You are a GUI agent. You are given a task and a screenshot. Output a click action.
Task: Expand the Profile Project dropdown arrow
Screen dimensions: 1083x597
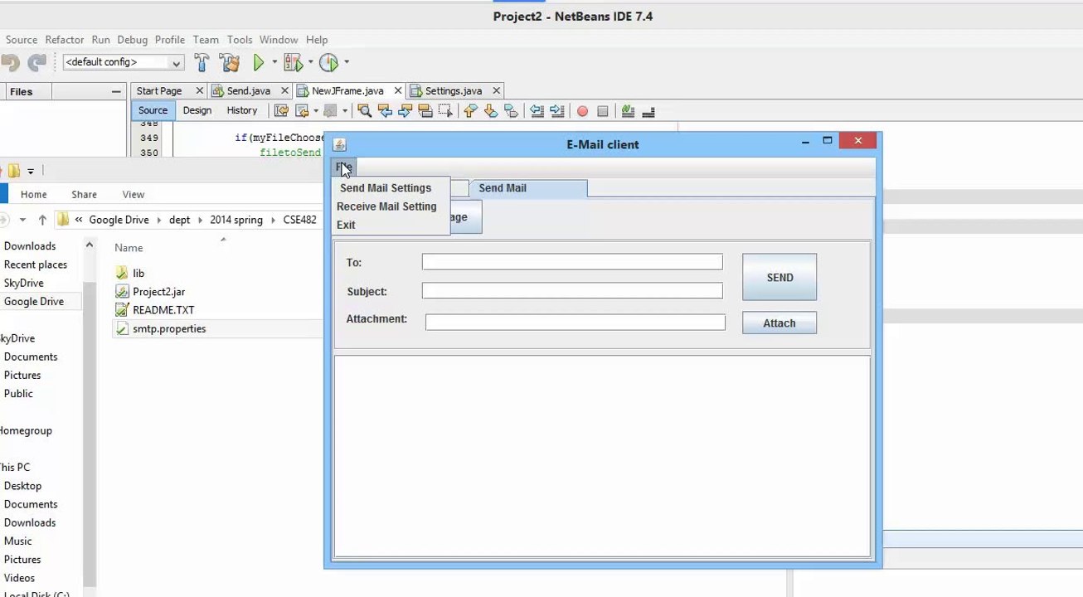pyautogui.click(x=347, y=62)
